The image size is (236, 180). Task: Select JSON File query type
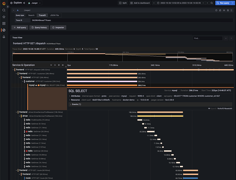[55, 15]
